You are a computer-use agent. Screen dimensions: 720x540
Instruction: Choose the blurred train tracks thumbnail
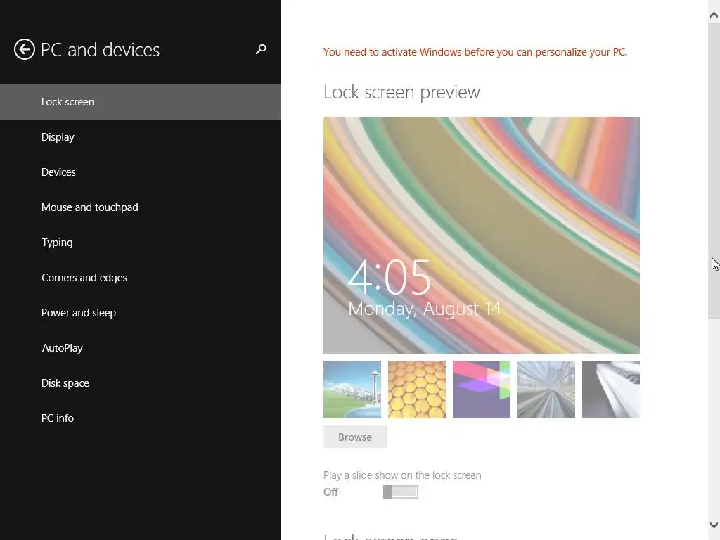pos(546,390)
